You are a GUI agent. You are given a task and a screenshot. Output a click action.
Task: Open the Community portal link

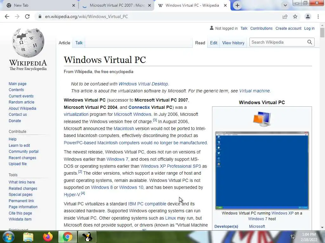point(23,152)
